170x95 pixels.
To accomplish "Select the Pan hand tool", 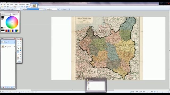I will [20, 48].
